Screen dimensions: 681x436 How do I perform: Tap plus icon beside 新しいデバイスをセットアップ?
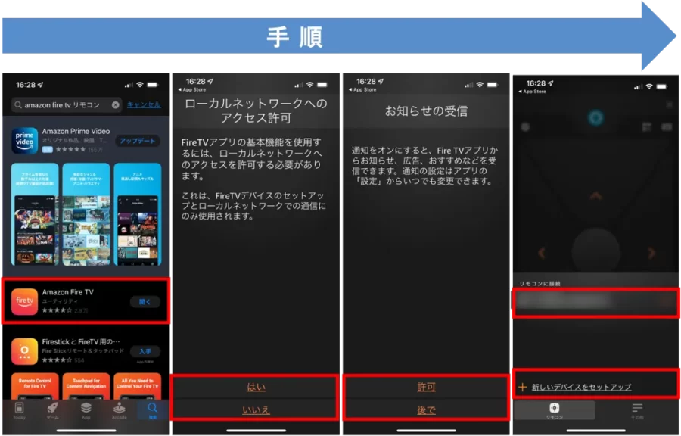(x=522, y=387)
